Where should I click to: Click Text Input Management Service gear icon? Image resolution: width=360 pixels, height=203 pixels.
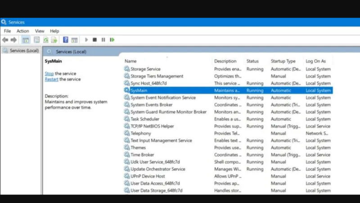click(x=127, y=140)
